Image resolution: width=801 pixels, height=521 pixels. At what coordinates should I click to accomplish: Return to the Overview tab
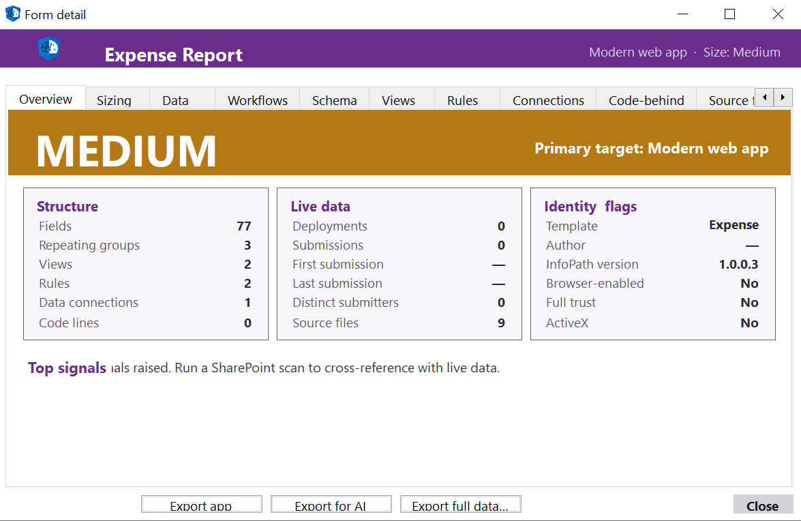click(x=44, y=98)
